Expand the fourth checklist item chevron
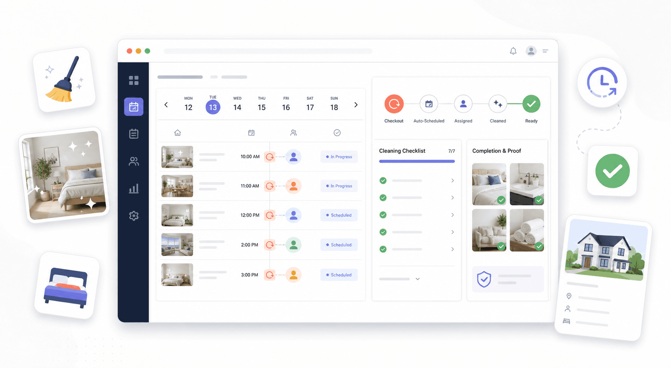 click(452, 232)
